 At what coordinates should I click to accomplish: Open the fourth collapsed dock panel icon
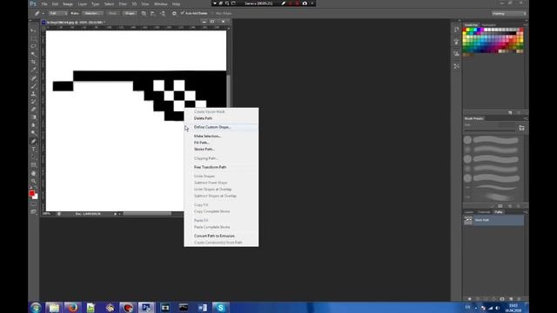(456, 66)
